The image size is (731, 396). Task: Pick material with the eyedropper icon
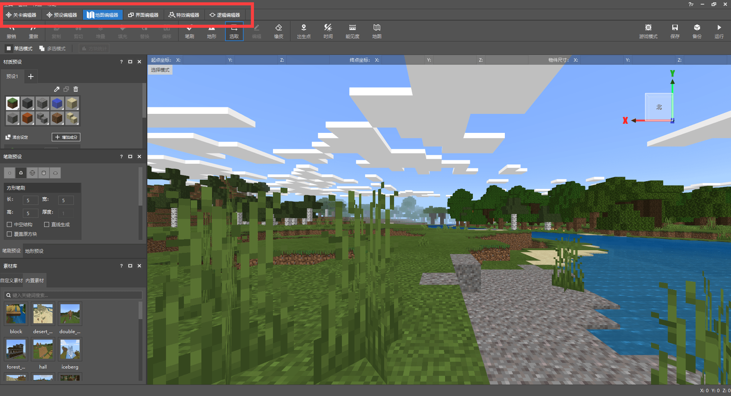click(57, 89)
